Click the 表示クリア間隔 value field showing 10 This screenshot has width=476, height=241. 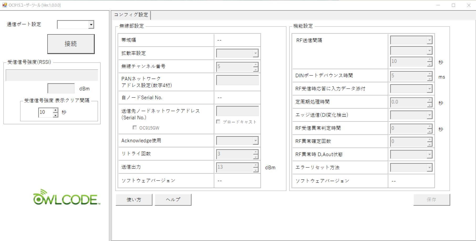click(x=46, y=112)
